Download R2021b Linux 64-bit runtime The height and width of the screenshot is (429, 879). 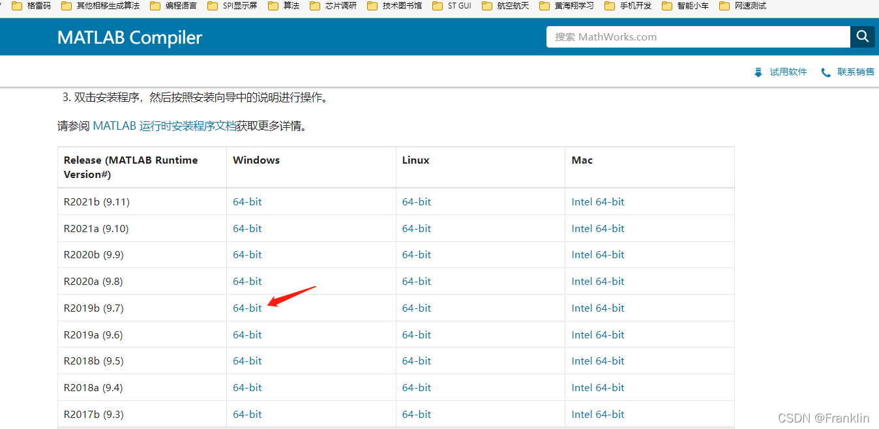pos(417,202)
